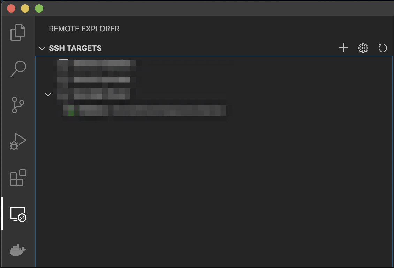Open the Explorer view
394x268 pixels.
coord(18,32)
